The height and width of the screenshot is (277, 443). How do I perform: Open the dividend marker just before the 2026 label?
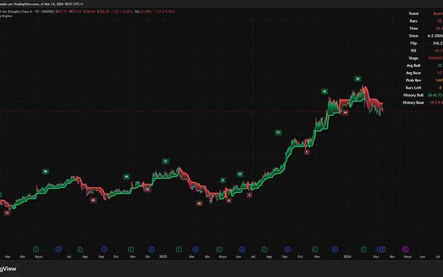[335, 249]
